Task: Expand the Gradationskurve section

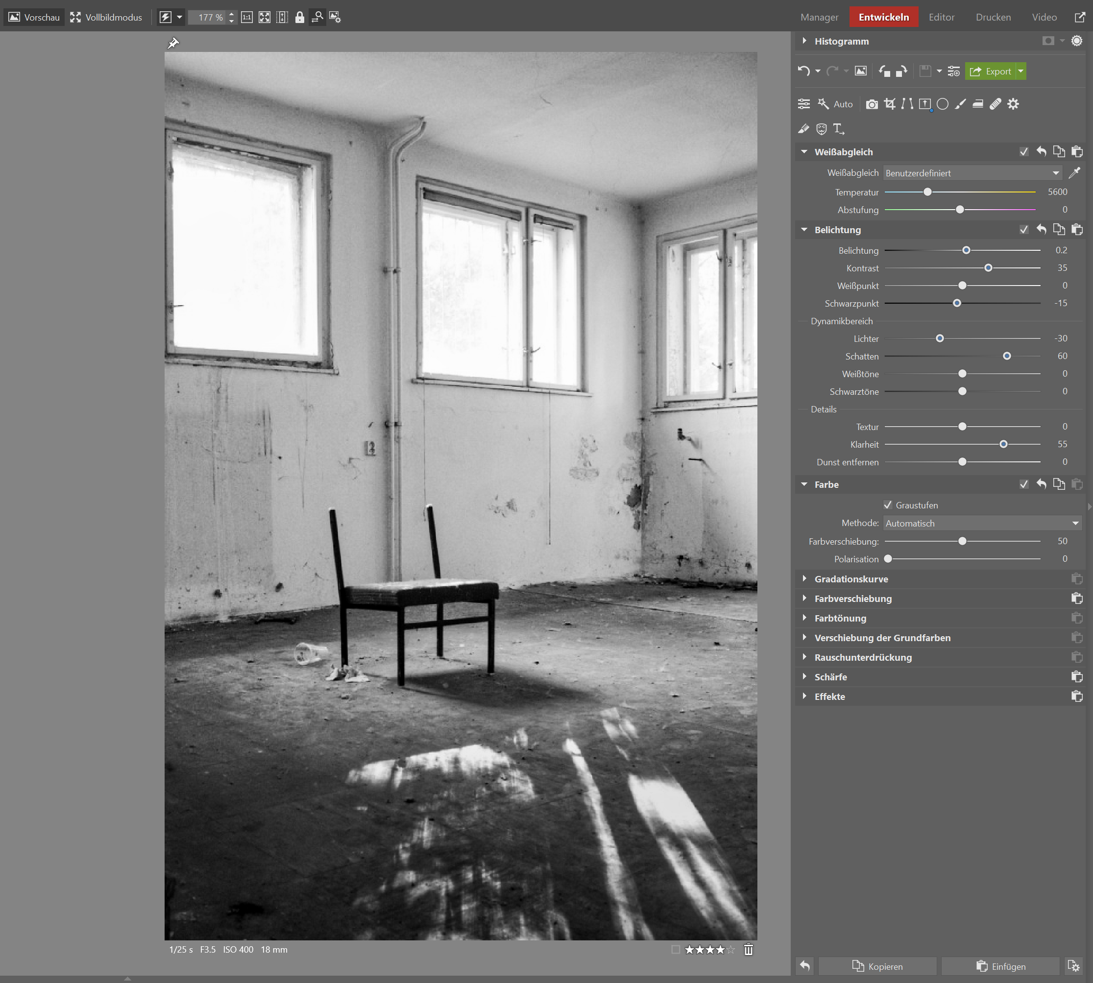Action: [851, 579]
